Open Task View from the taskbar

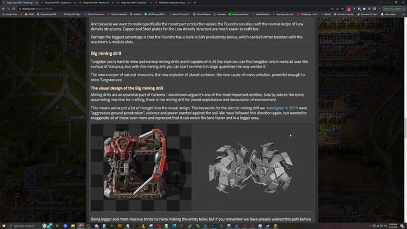click(x=57, y=226)
